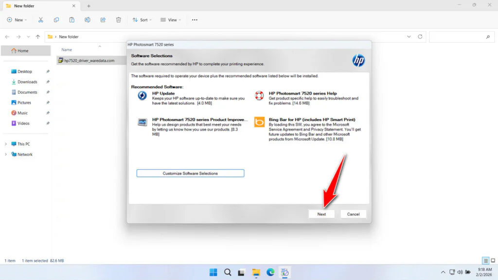
Task: Delete the selected file with trash icon
Action: click(118, 19)
